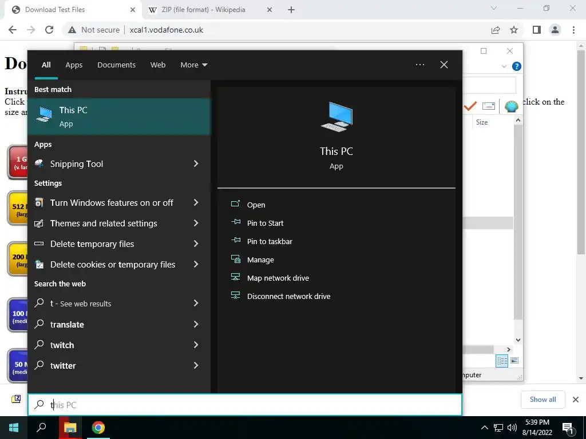Screen dimensions: 586x439
Task: Open This PC best match result
Action: pyautogui.click(x=119, y=117)
